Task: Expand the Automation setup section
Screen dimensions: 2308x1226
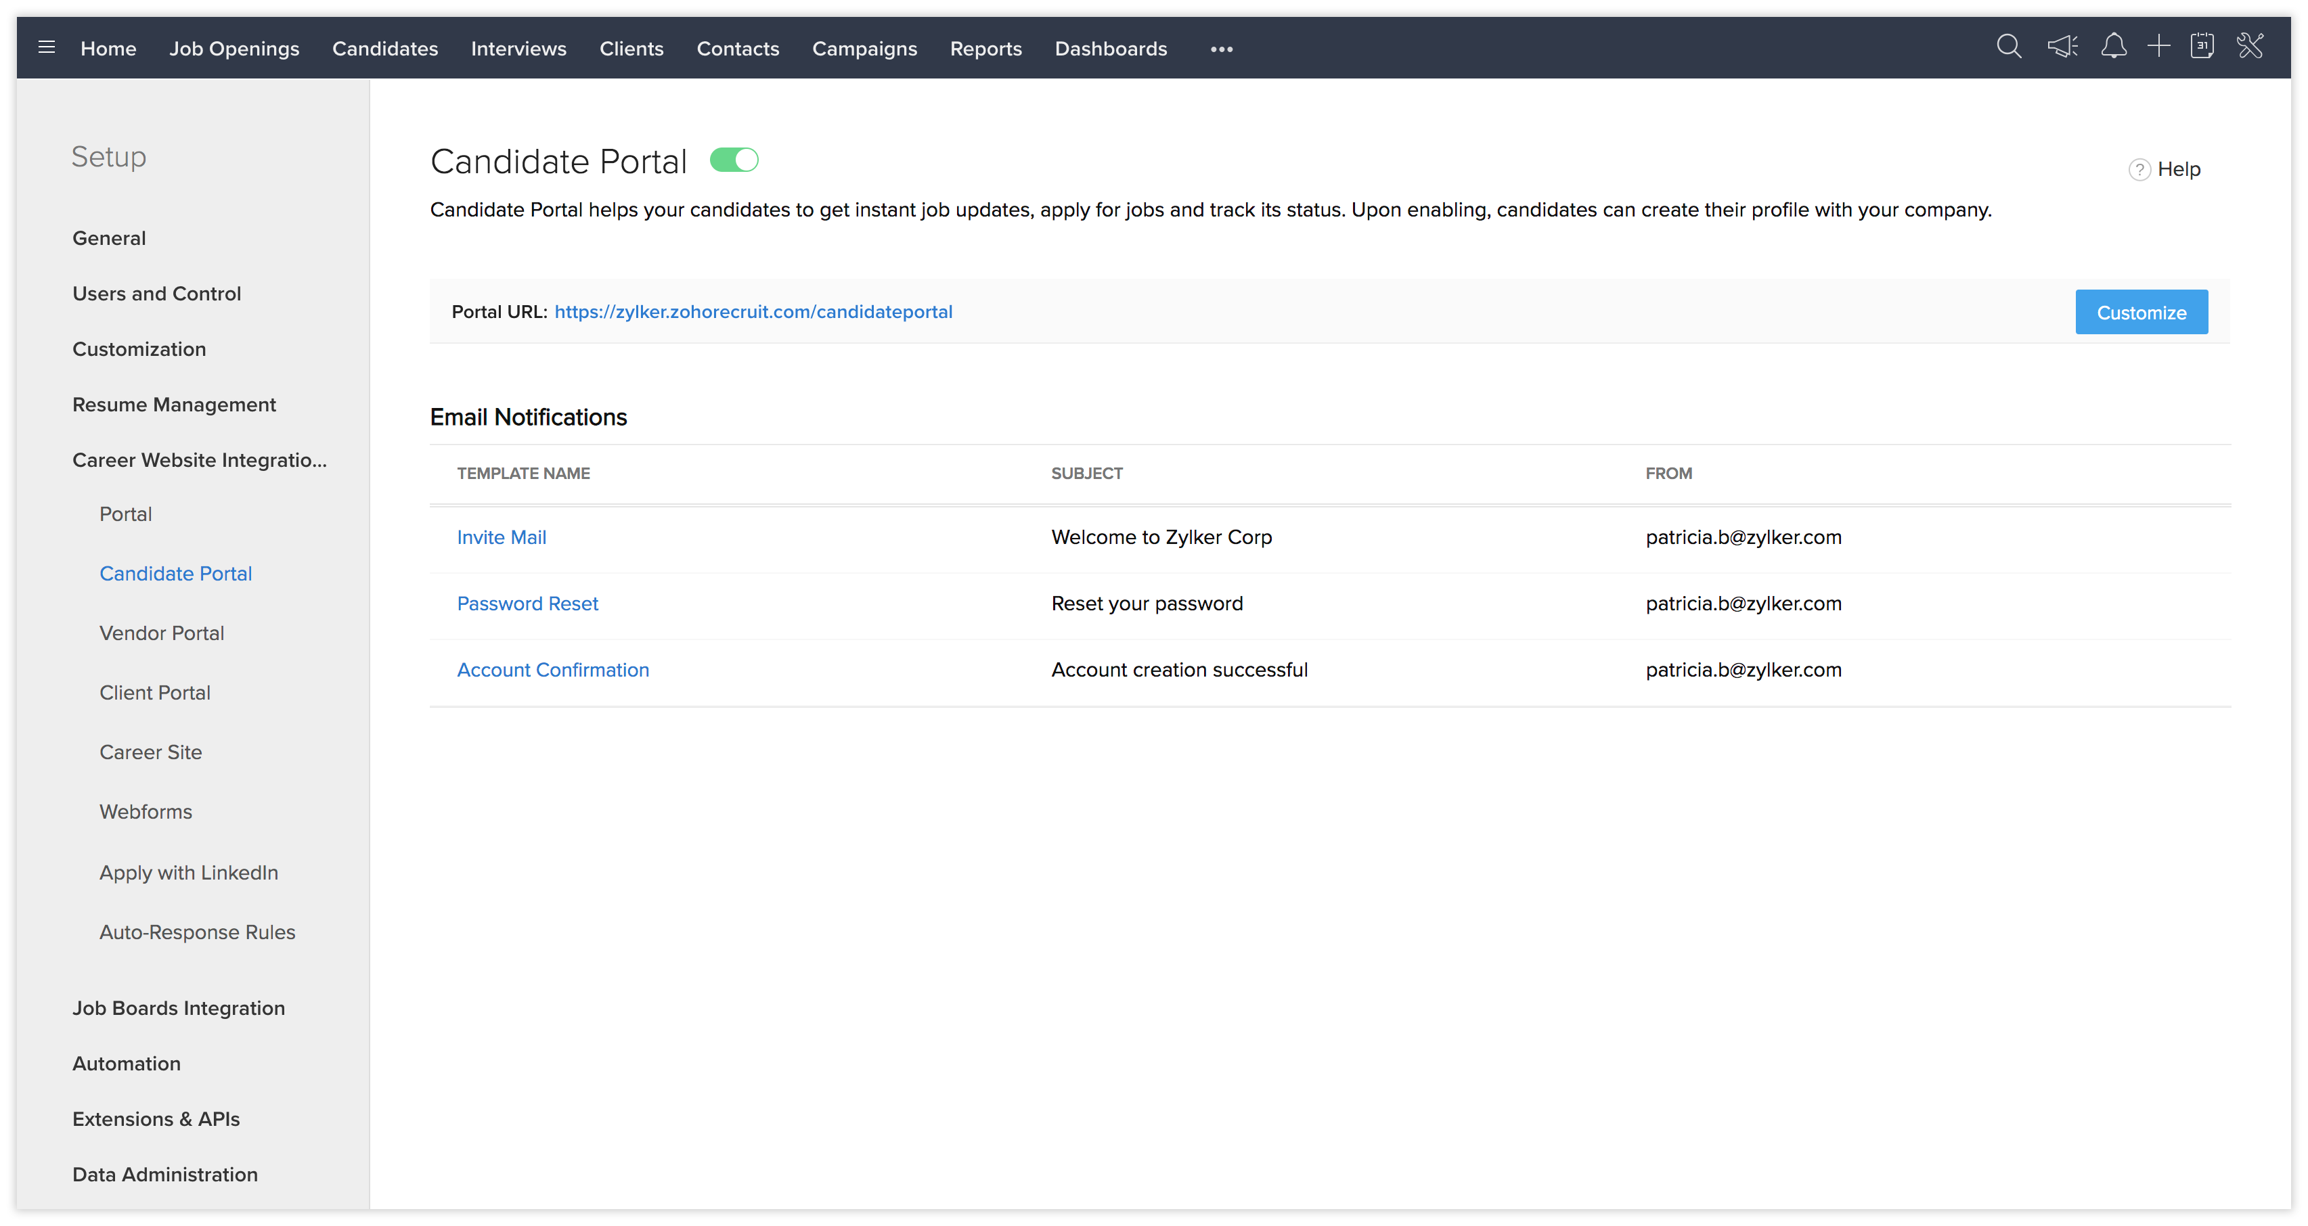Action: coord(127,1064)
